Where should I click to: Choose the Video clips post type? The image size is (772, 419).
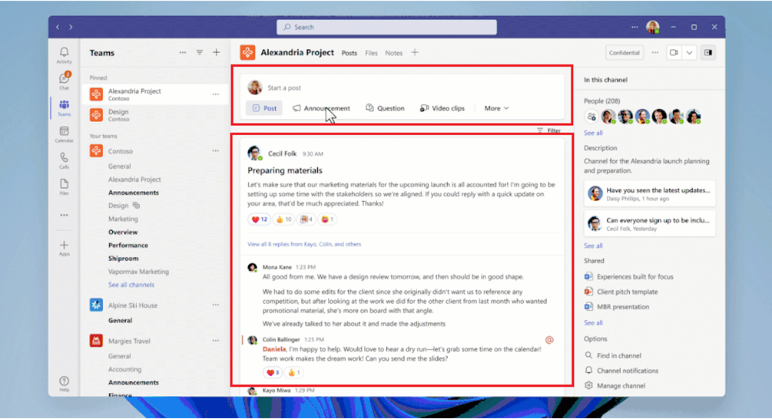442,108
